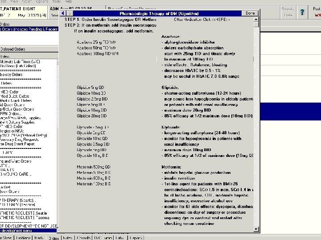Click the Delayed Orders header
This screenshot has width=321, height=240.
[x=29, y=49]
